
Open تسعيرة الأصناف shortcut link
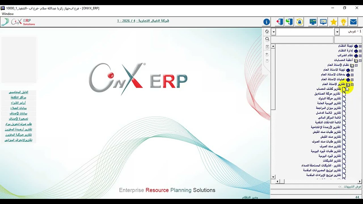coord(18,119)
